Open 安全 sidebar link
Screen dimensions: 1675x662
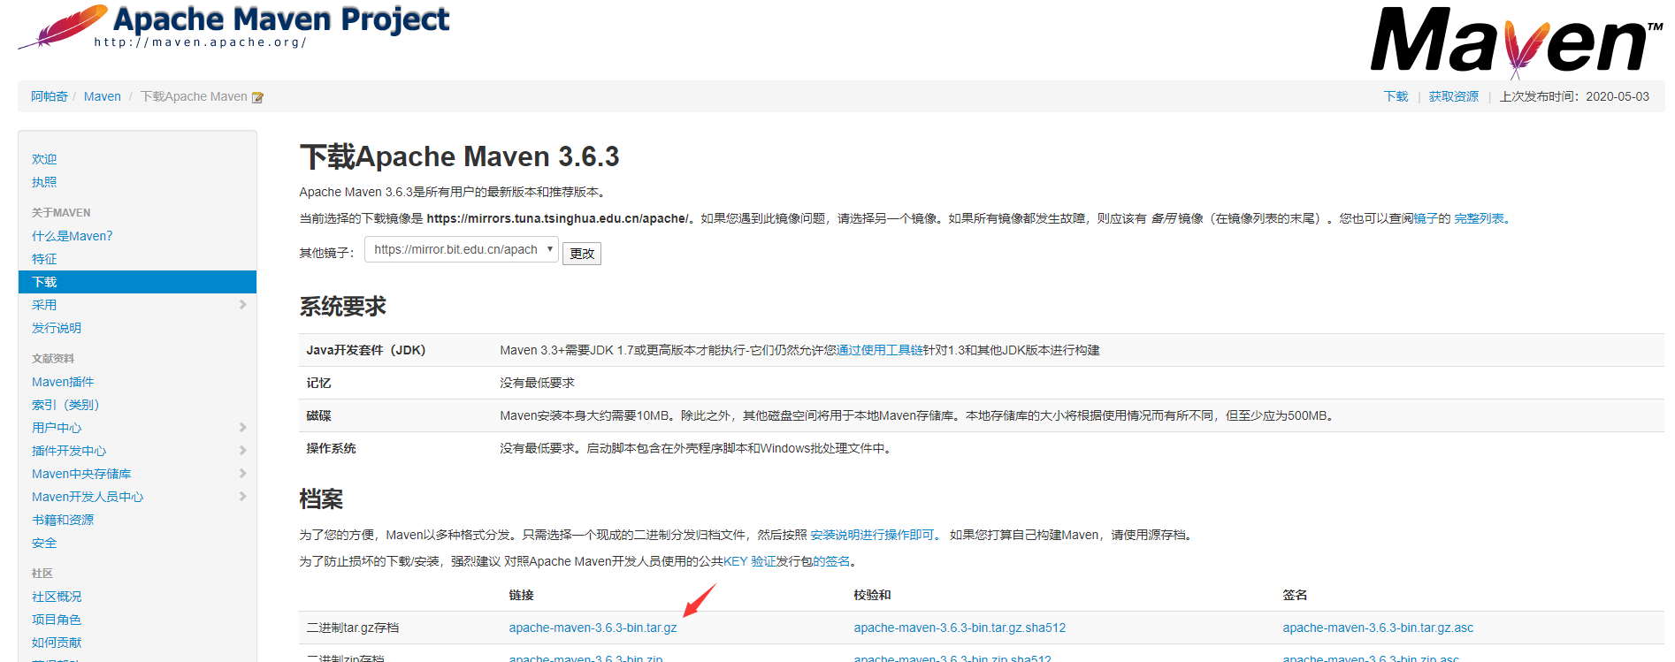44,543
